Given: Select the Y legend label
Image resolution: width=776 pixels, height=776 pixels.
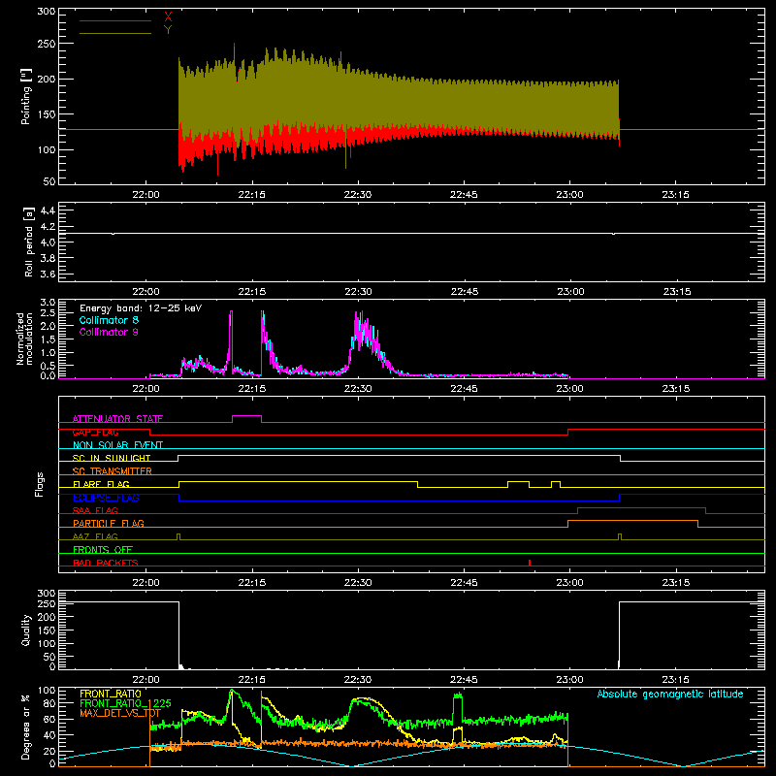Looking at the screenshot, I should pyautogui.click(x=168, y=30).
